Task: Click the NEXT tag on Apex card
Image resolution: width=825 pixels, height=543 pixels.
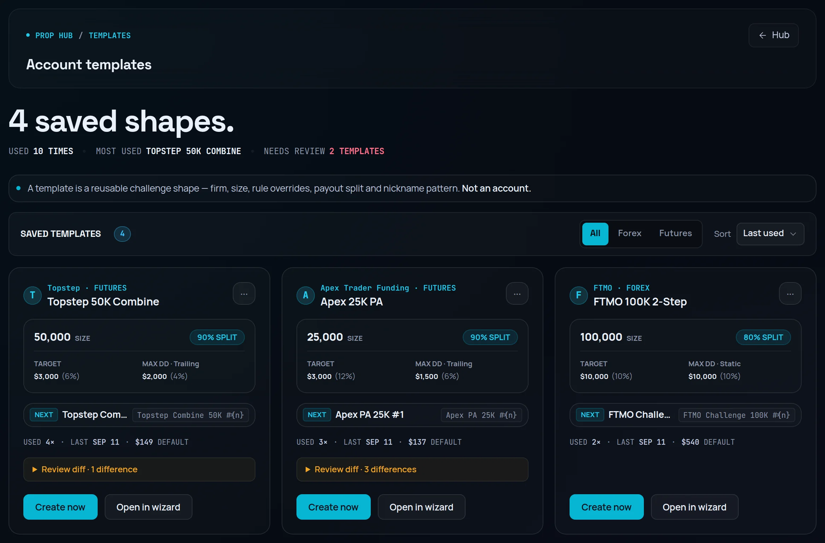Action: coord(317,415)
